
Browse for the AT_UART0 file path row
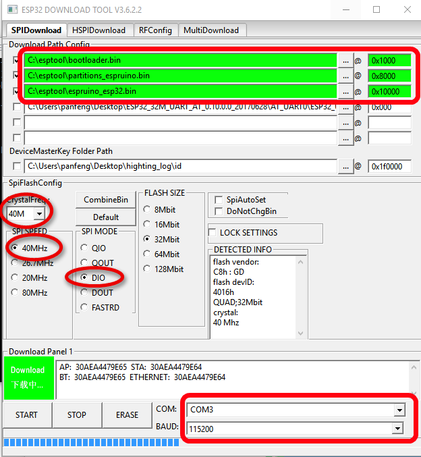(x=345, y=107)
